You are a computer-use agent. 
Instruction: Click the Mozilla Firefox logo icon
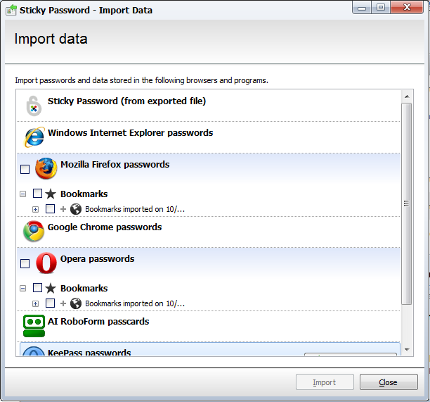(x=46, y=168)
